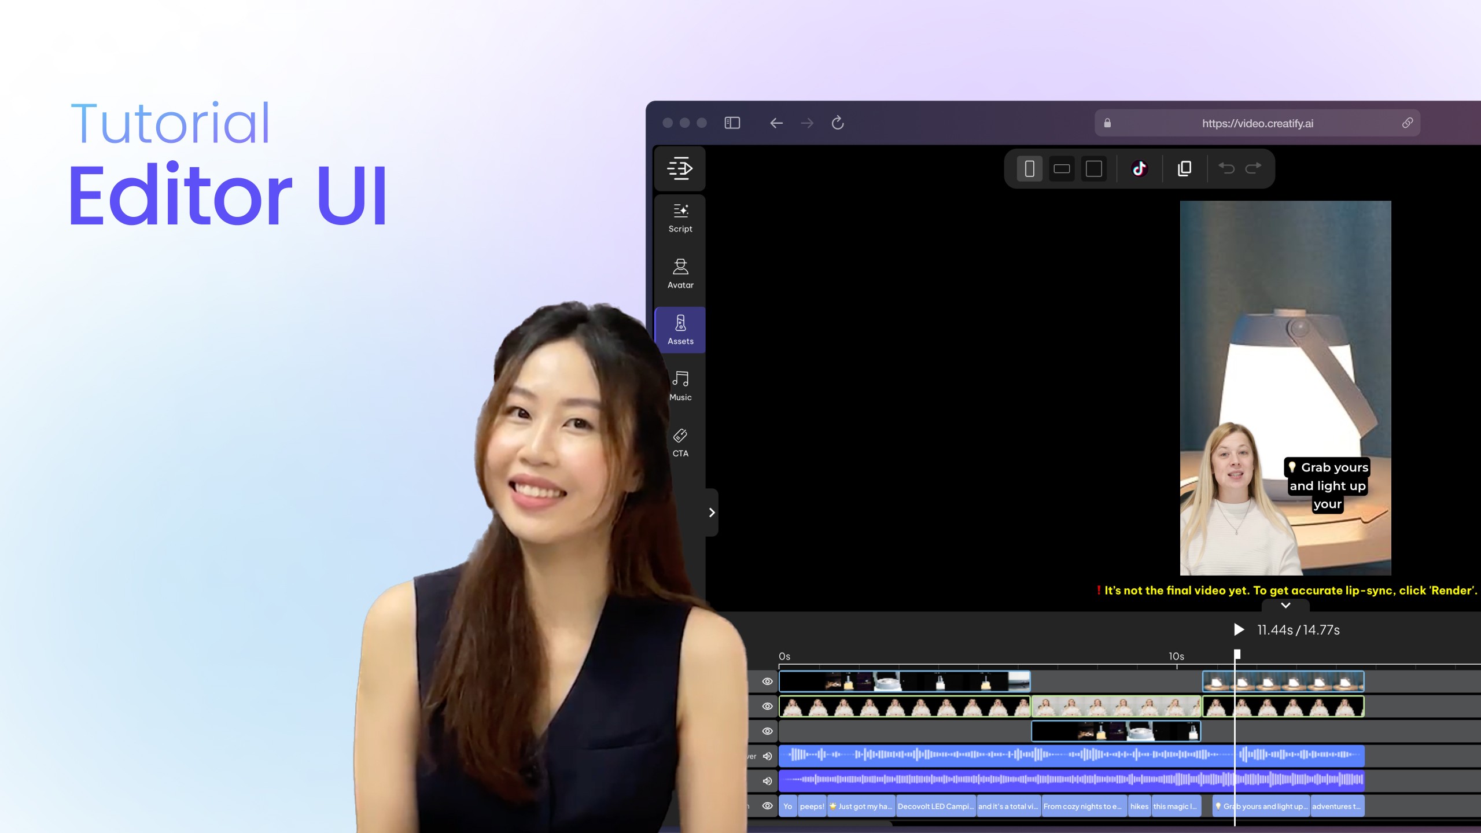The width and height of the screenshot is (1481, 833).
Task: Open the Script panel
Action: 680,218
